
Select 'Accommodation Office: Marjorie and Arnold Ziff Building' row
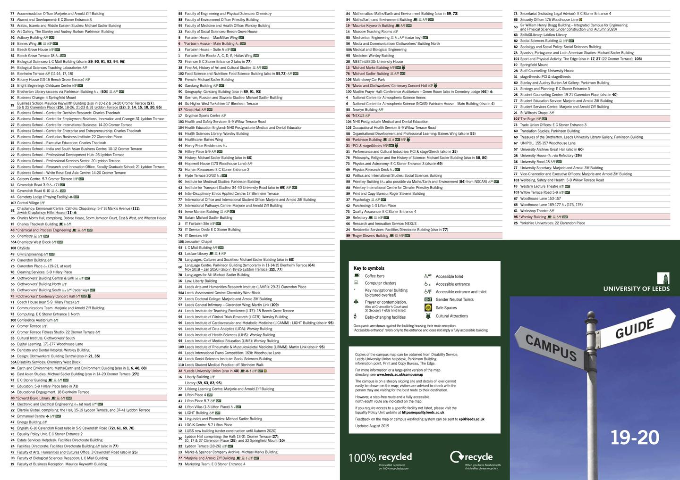88,14
